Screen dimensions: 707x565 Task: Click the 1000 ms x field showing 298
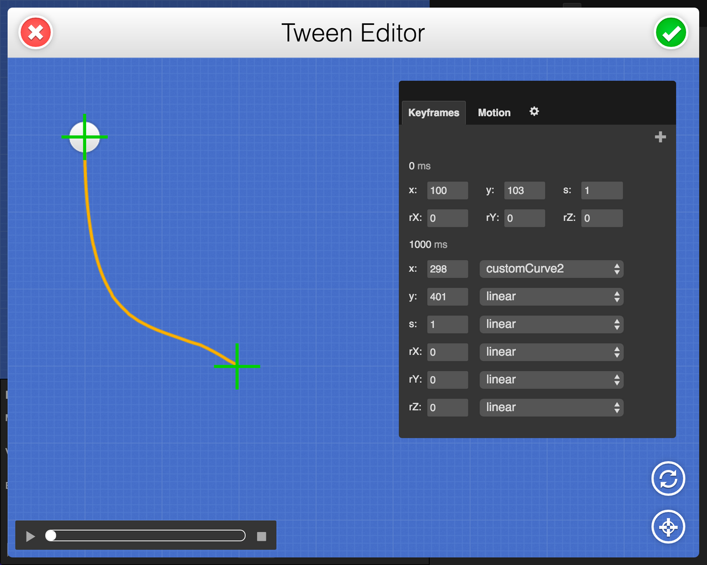pos(448,269)
